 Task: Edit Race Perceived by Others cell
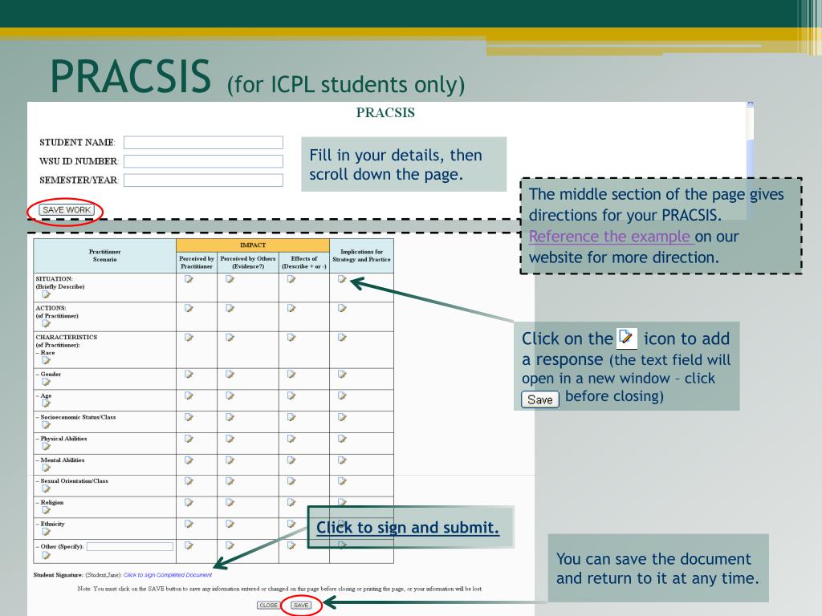(230, 338)
